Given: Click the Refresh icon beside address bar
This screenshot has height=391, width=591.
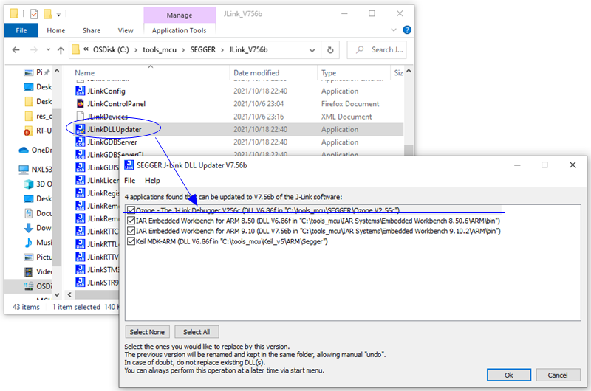Looking at the screenshot, I should point(330,50).
